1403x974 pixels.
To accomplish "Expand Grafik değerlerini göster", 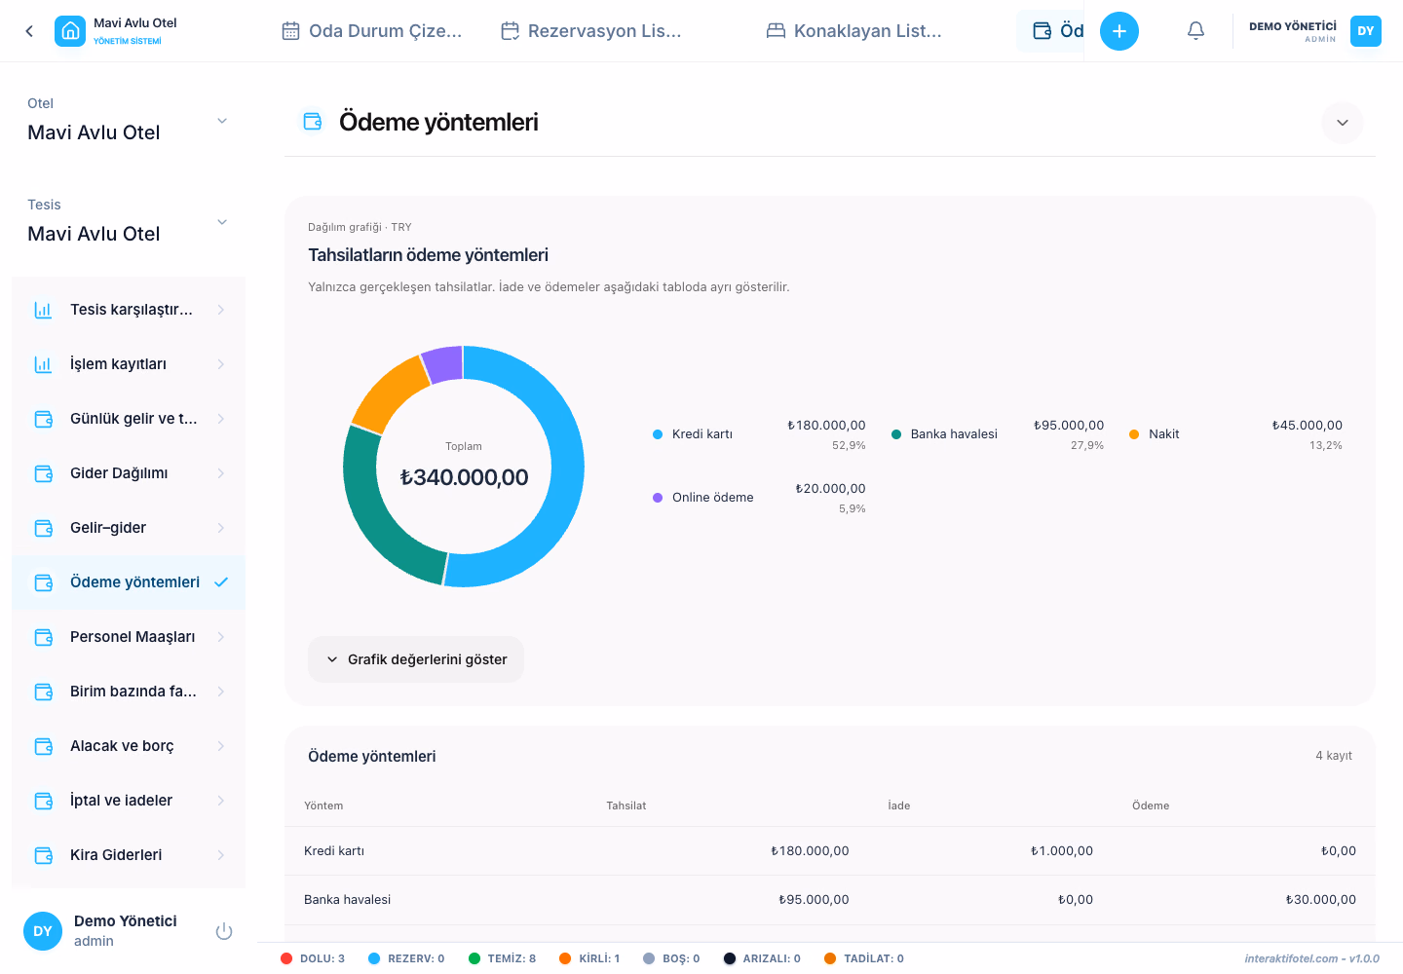I will 416,659.
